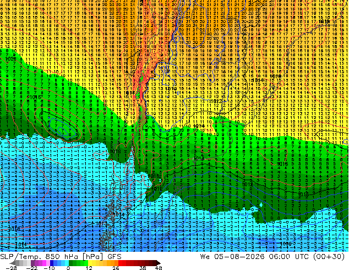This screenshot has height=270, width=349.
Task: Pick the blue band of the color scale
Action: [x=59, y=263]
